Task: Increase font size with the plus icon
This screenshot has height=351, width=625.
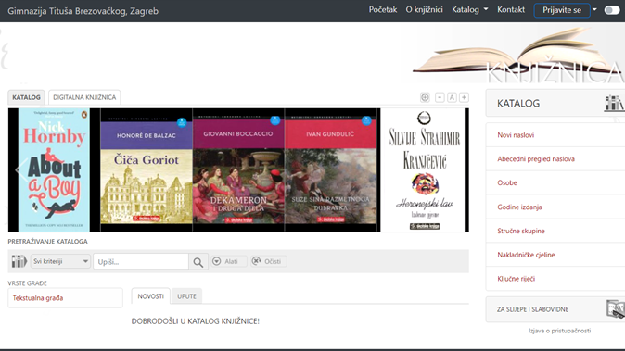Action: pos(464,97)
